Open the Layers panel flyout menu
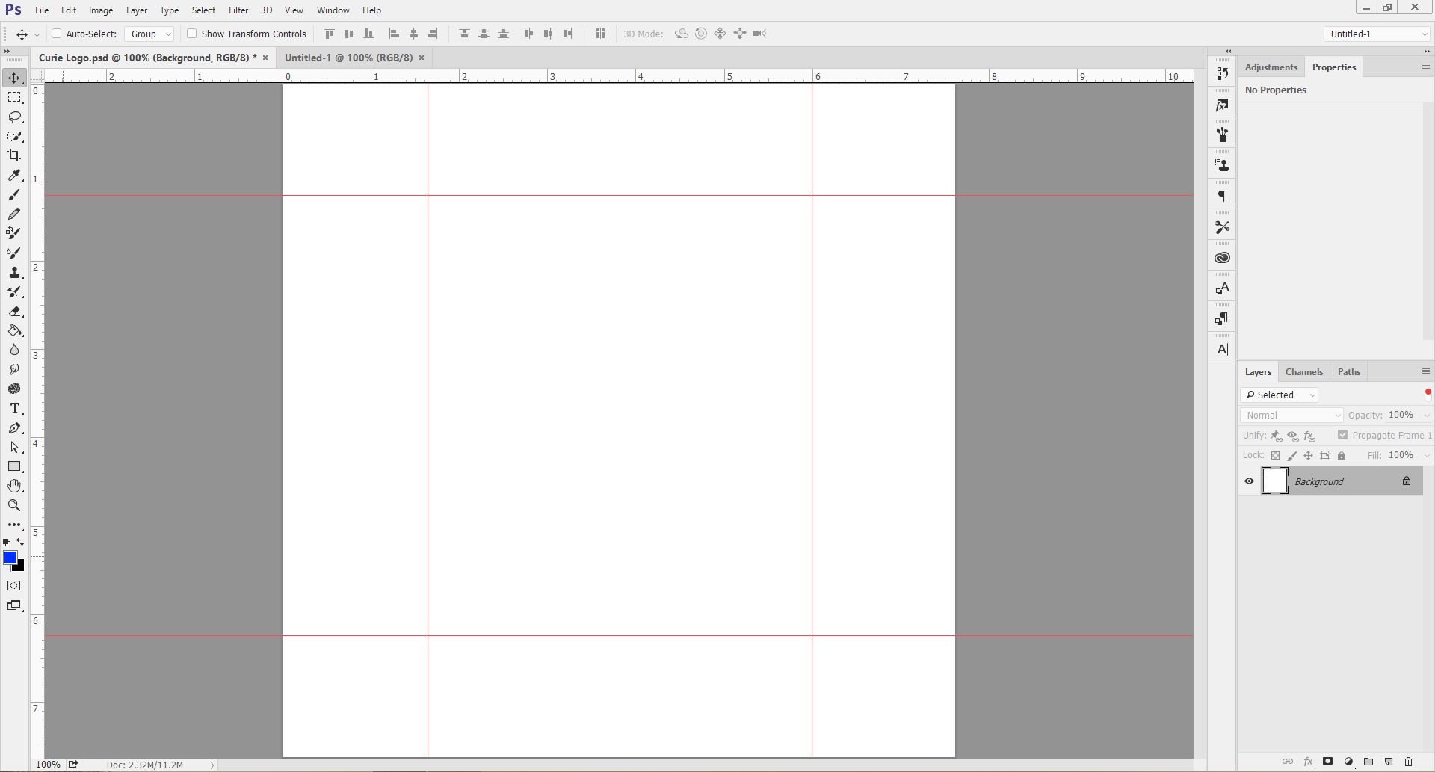 point(1425,371)
